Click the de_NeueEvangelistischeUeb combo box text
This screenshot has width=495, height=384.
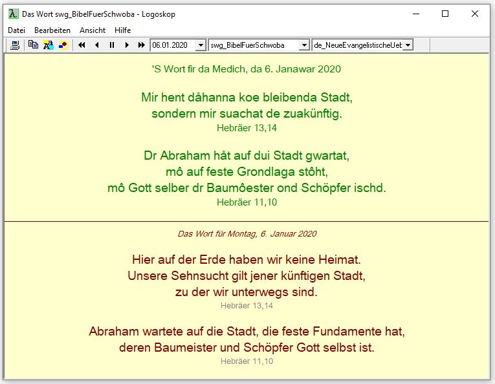pos(358,45)
